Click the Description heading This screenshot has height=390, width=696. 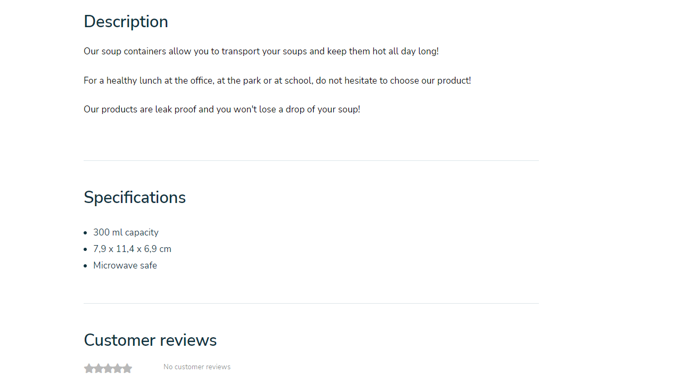[x=126, y=22]
